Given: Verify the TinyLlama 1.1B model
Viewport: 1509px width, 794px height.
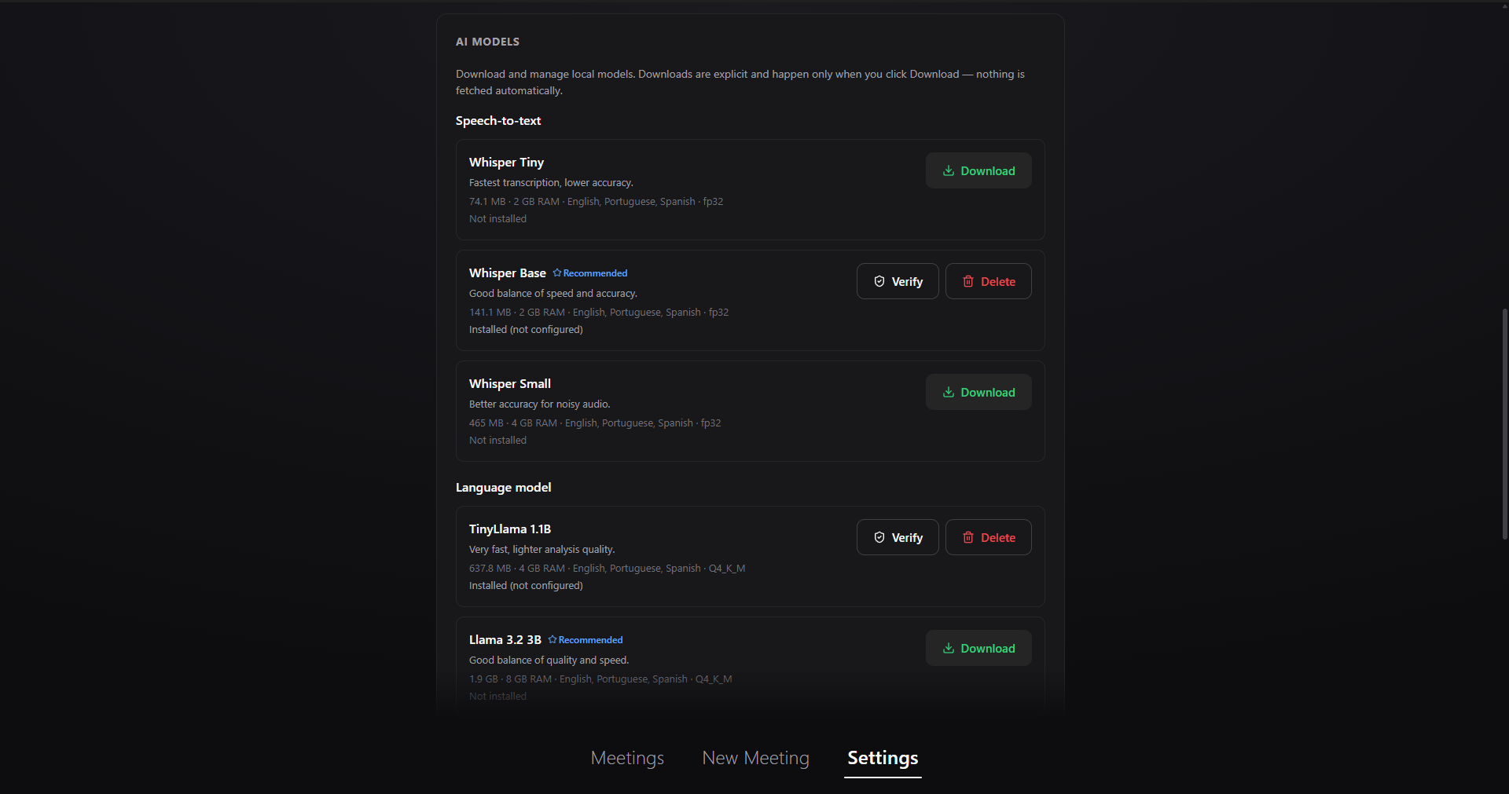Looking at the screenshot, I should 898,537.
